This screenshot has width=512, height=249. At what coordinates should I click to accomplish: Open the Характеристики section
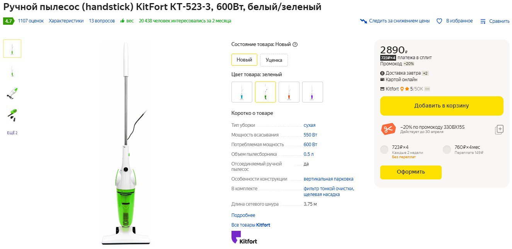(66, 21)
